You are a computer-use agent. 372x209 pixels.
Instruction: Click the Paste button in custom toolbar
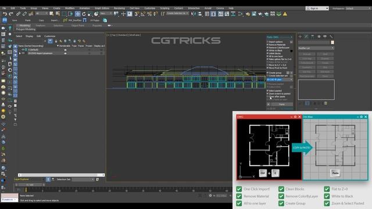coord(28,20)
